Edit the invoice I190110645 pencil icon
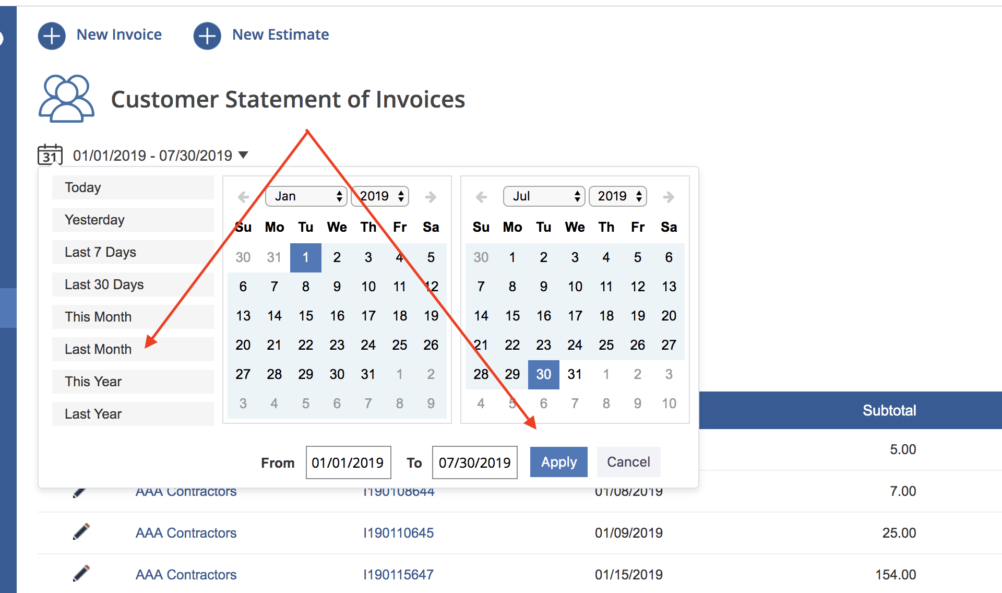This screenshot has width=1002, height=593. tap(81, 531)
